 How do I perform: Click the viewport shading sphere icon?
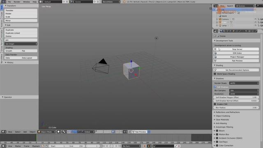[x=59, y=132]
